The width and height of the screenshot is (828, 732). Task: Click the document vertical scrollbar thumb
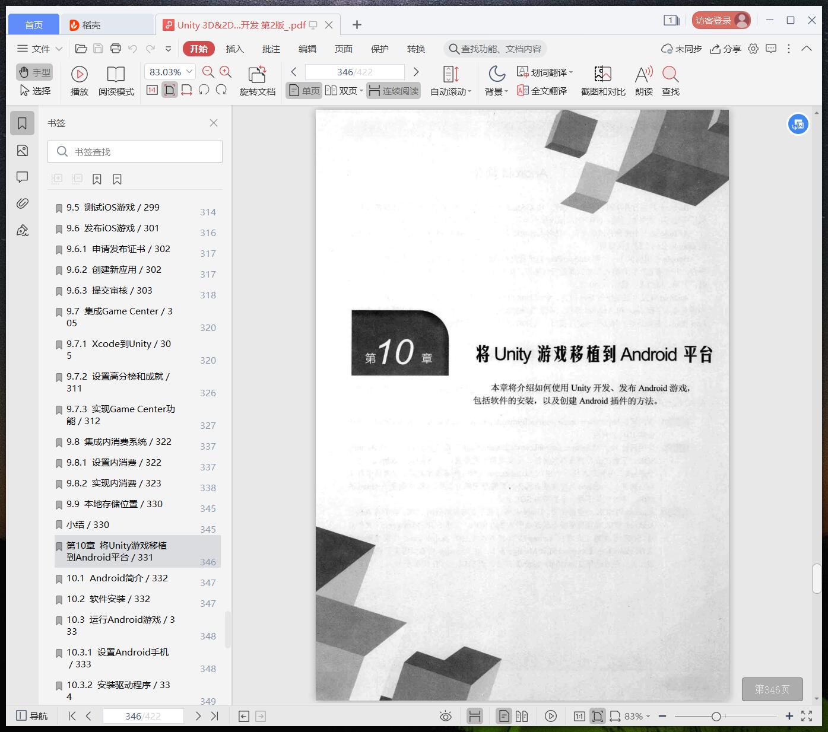point(817,578)
